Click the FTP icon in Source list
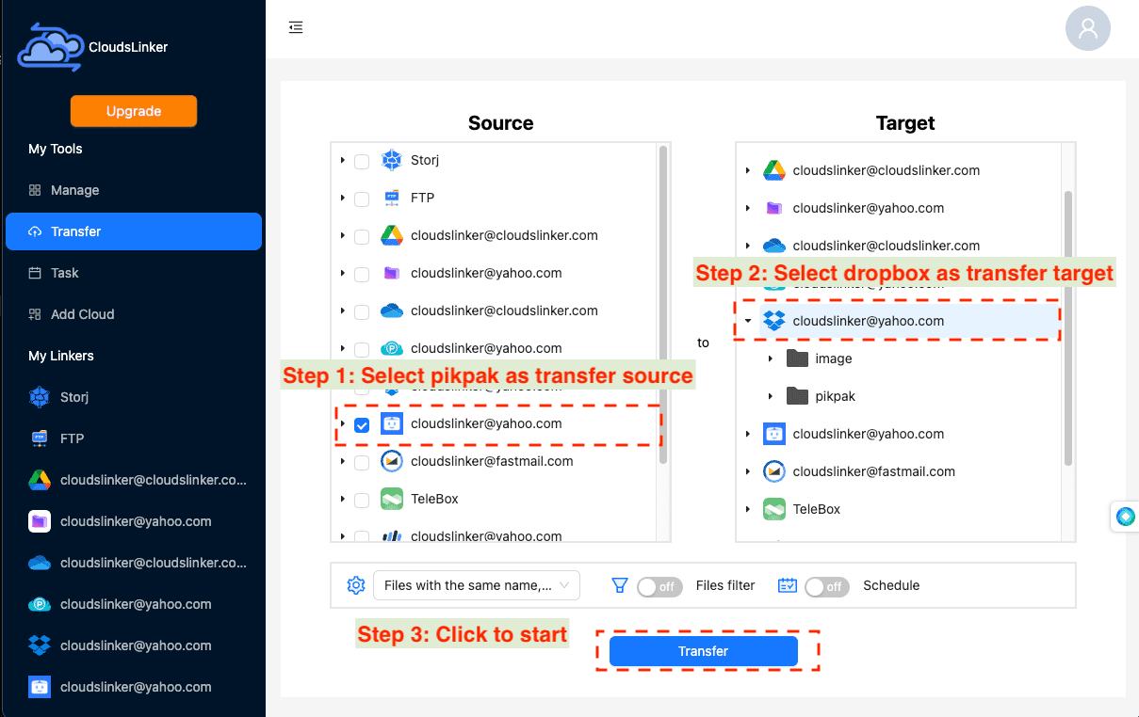Image resolution: width=1139 pixels, height=717 pixels. coord(392,198)
